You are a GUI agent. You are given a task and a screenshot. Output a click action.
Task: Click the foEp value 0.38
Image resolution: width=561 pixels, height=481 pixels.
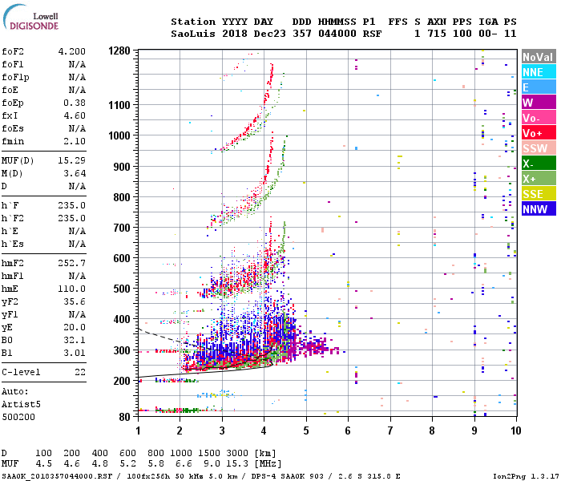point(75,103)
